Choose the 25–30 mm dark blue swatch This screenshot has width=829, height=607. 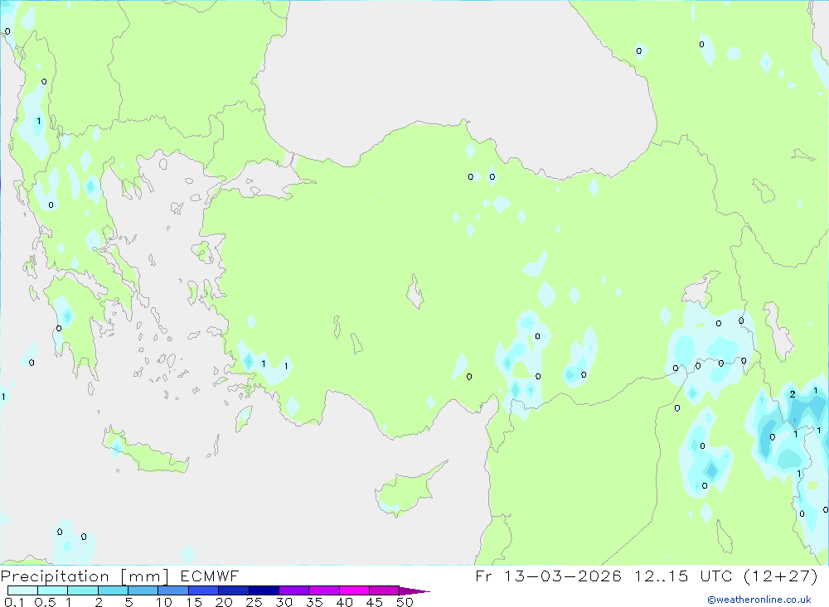(264, 590)
